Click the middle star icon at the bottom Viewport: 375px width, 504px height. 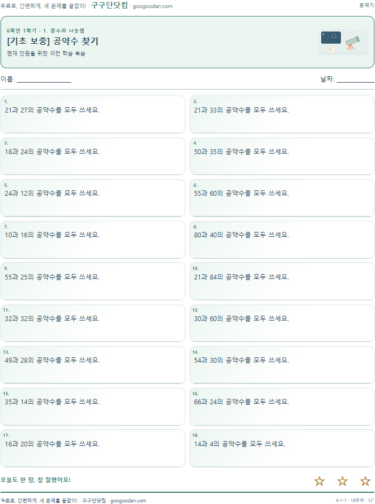[x=343, y=481]
